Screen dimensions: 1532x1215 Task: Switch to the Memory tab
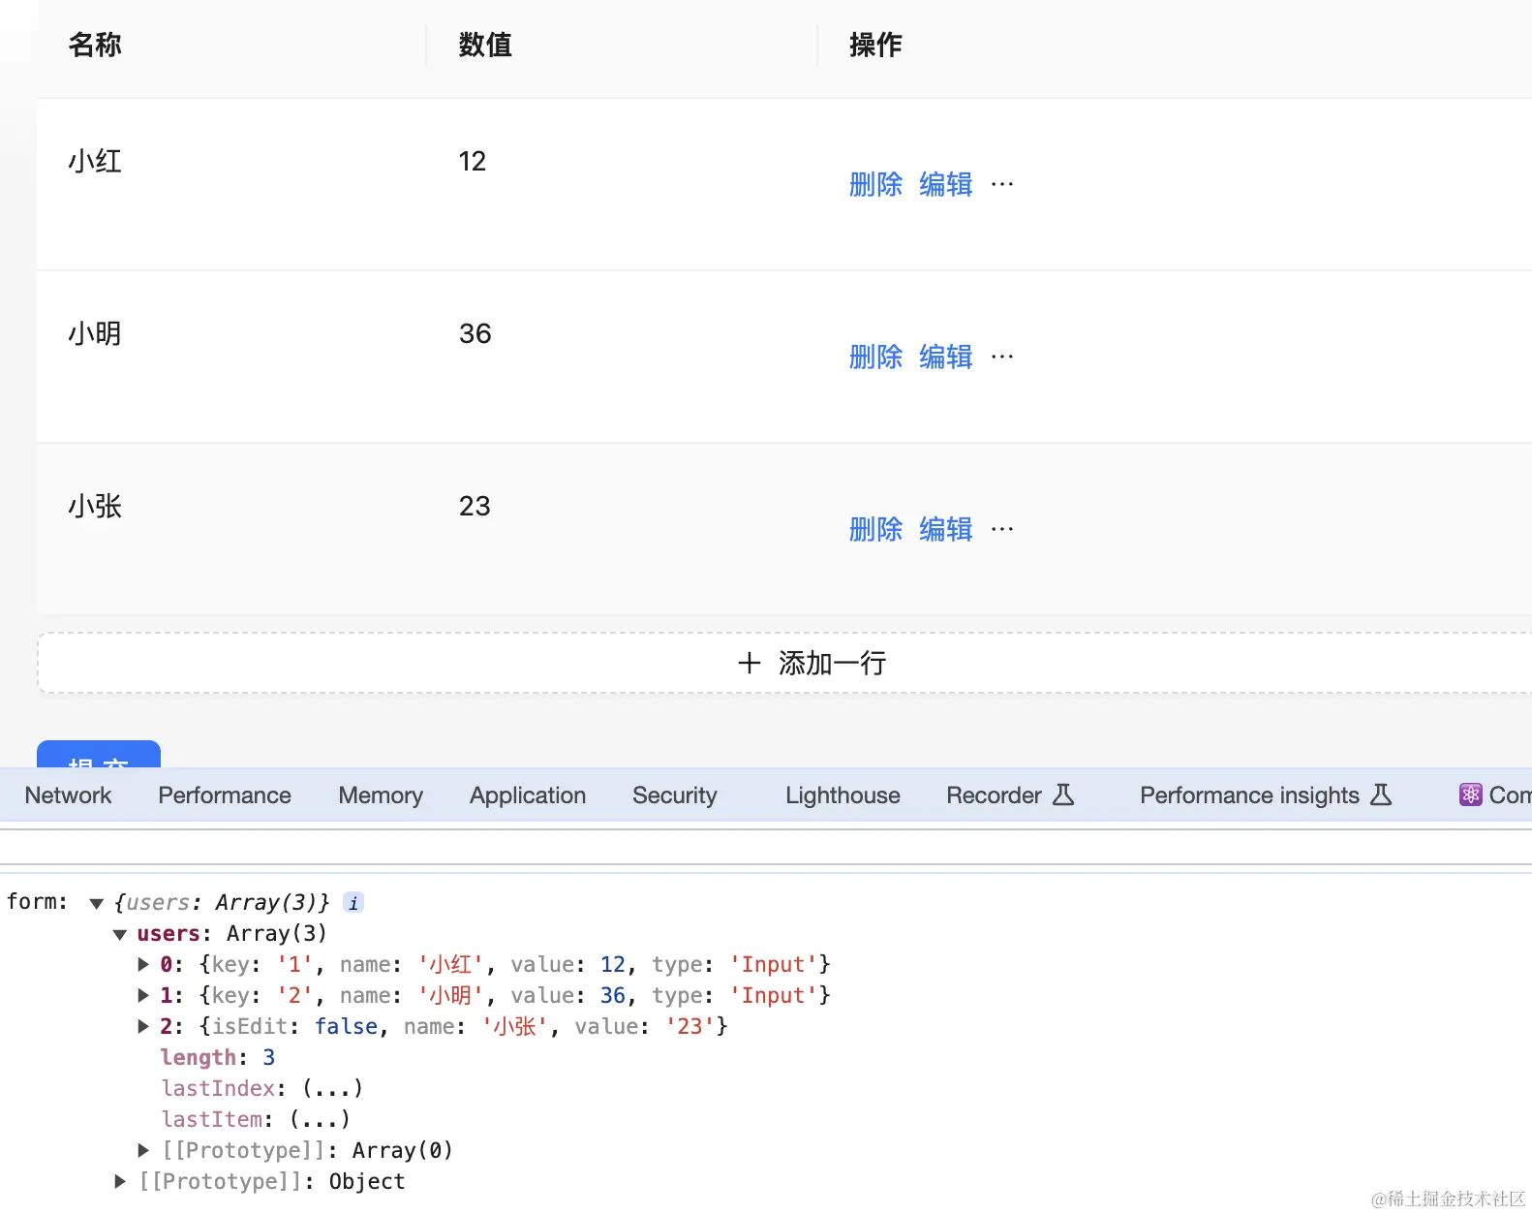click(x=381, y=795)
